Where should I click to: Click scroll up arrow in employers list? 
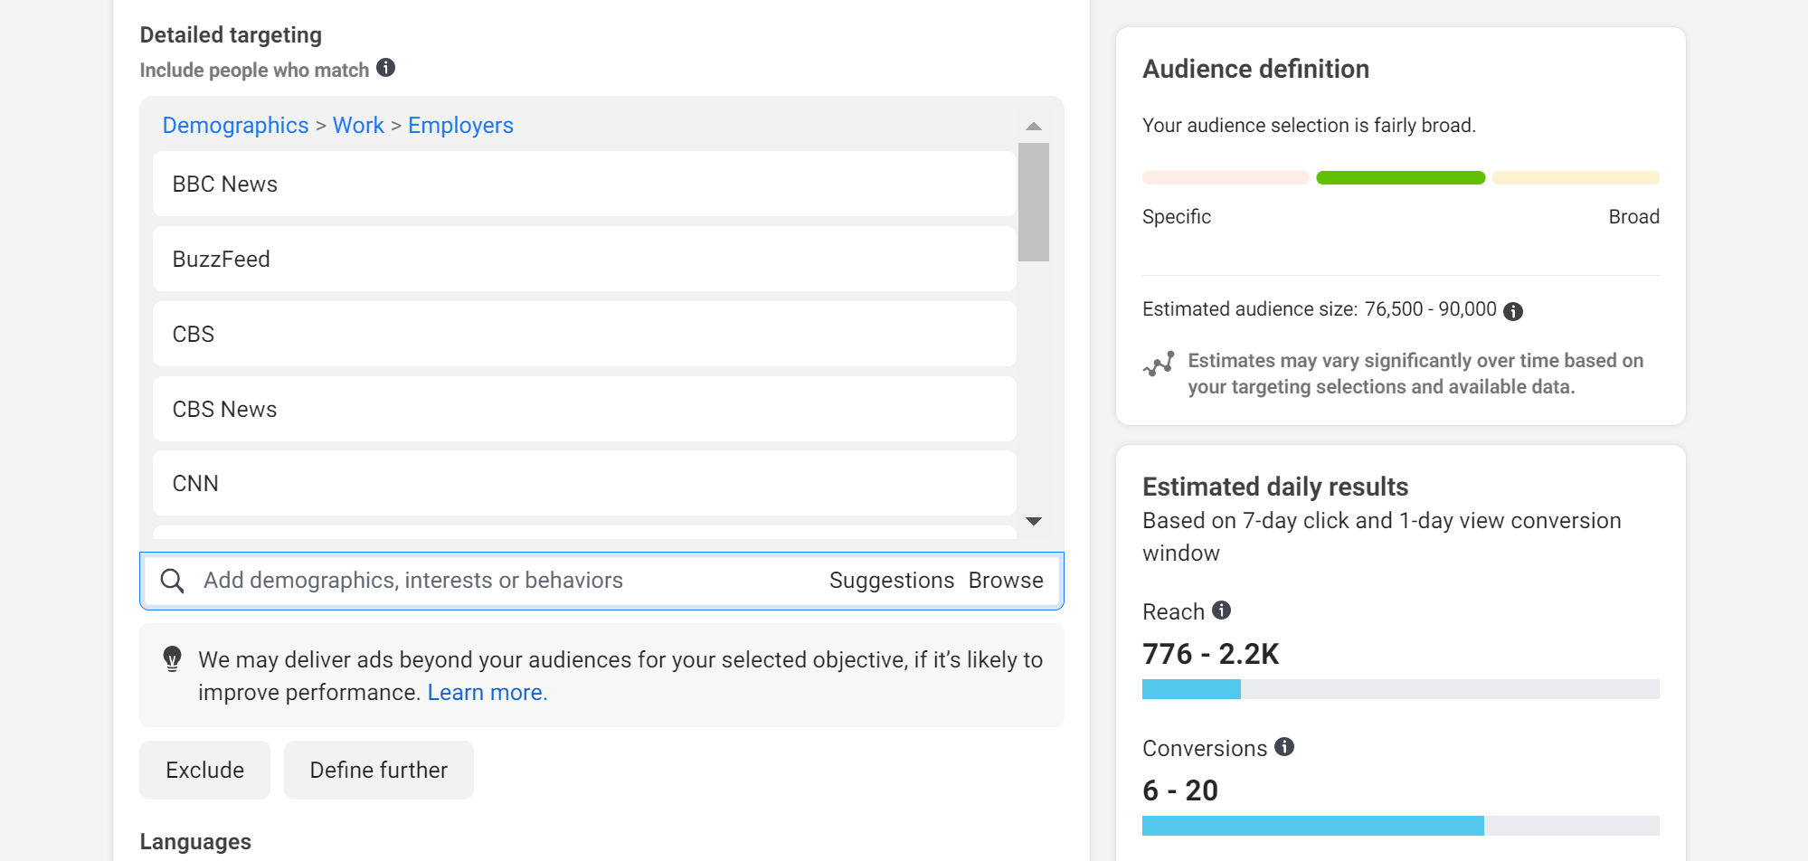pos(1034,127)
